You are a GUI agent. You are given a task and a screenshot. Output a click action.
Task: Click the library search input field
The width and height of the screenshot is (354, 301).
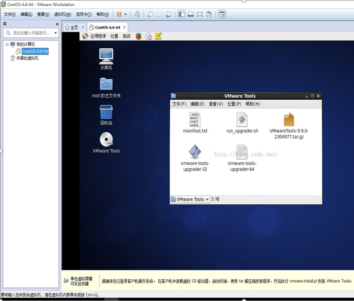point(31,33)
